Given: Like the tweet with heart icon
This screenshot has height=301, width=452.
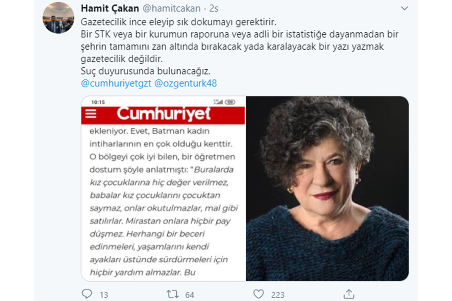Looking at the screenshot, I should pos(258,294).
